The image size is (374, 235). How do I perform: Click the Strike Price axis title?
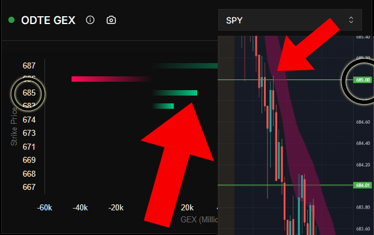point(14,126)
